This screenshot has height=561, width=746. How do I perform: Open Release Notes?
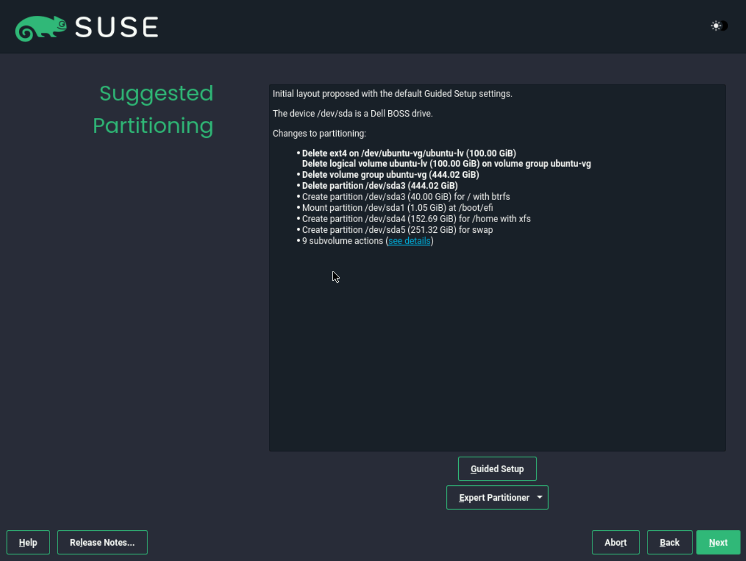coord(102,542)
